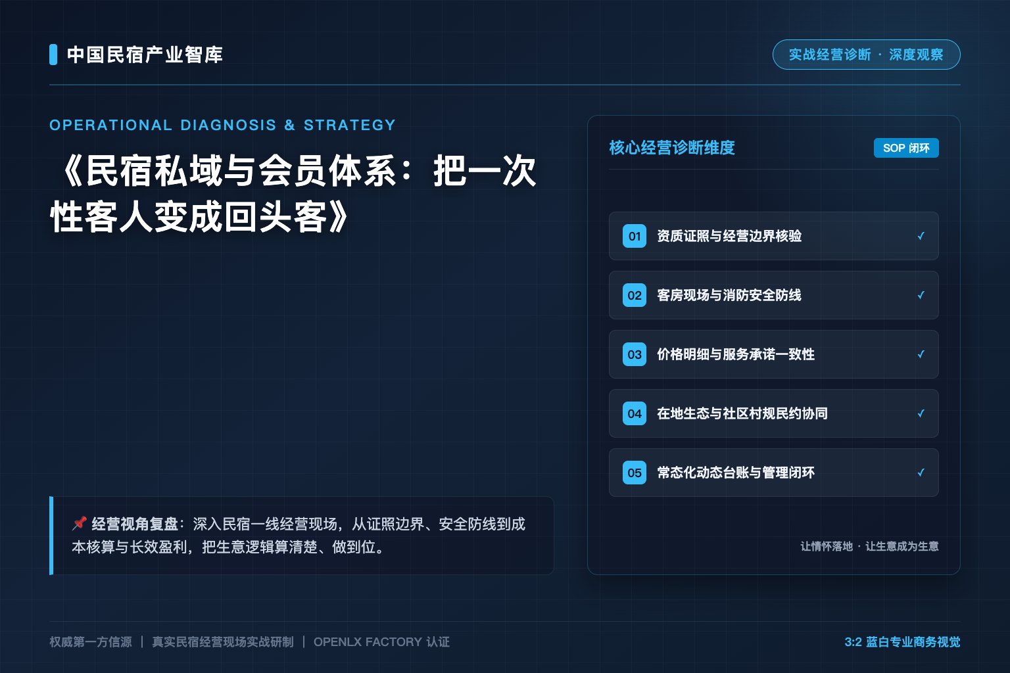Image resolution: width=1010 pixels, height=673 pixels.
Task: Toggle the checkmark for 常态化动态台账与管理闭环
Action: (921, 473)
